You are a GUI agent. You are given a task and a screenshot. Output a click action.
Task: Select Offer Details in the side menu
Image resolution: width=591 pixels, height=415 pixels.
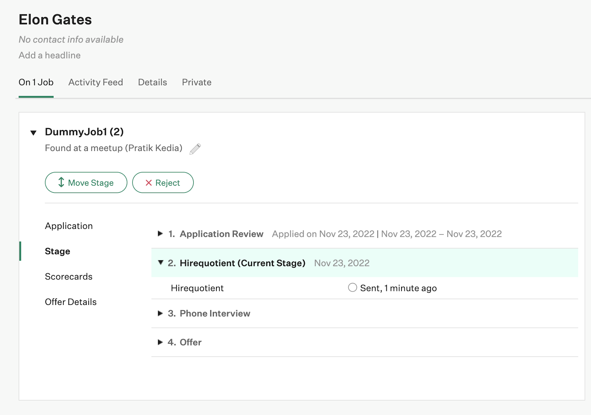point(71,302)
